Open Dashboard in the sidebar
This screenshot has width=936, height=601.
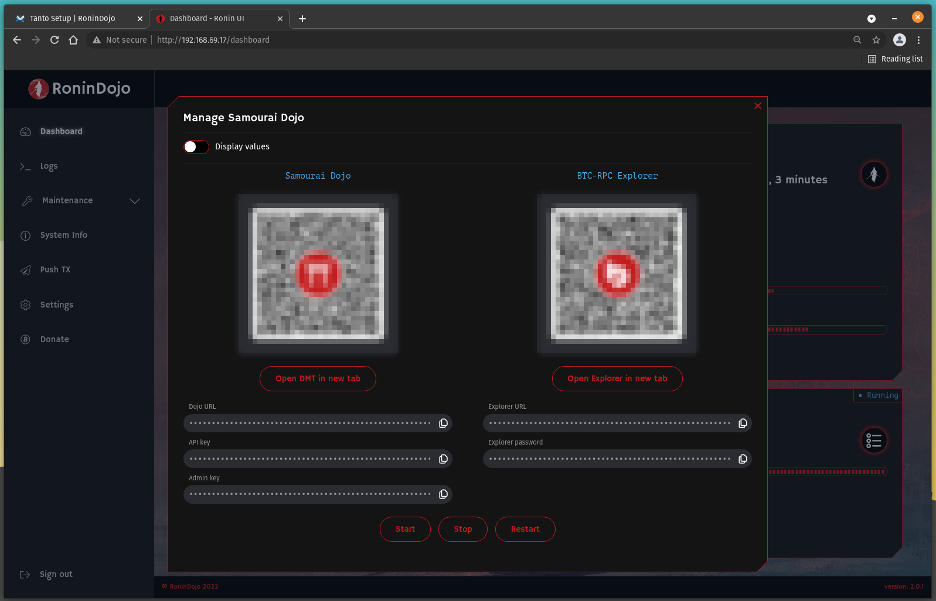tap(61, 131)
